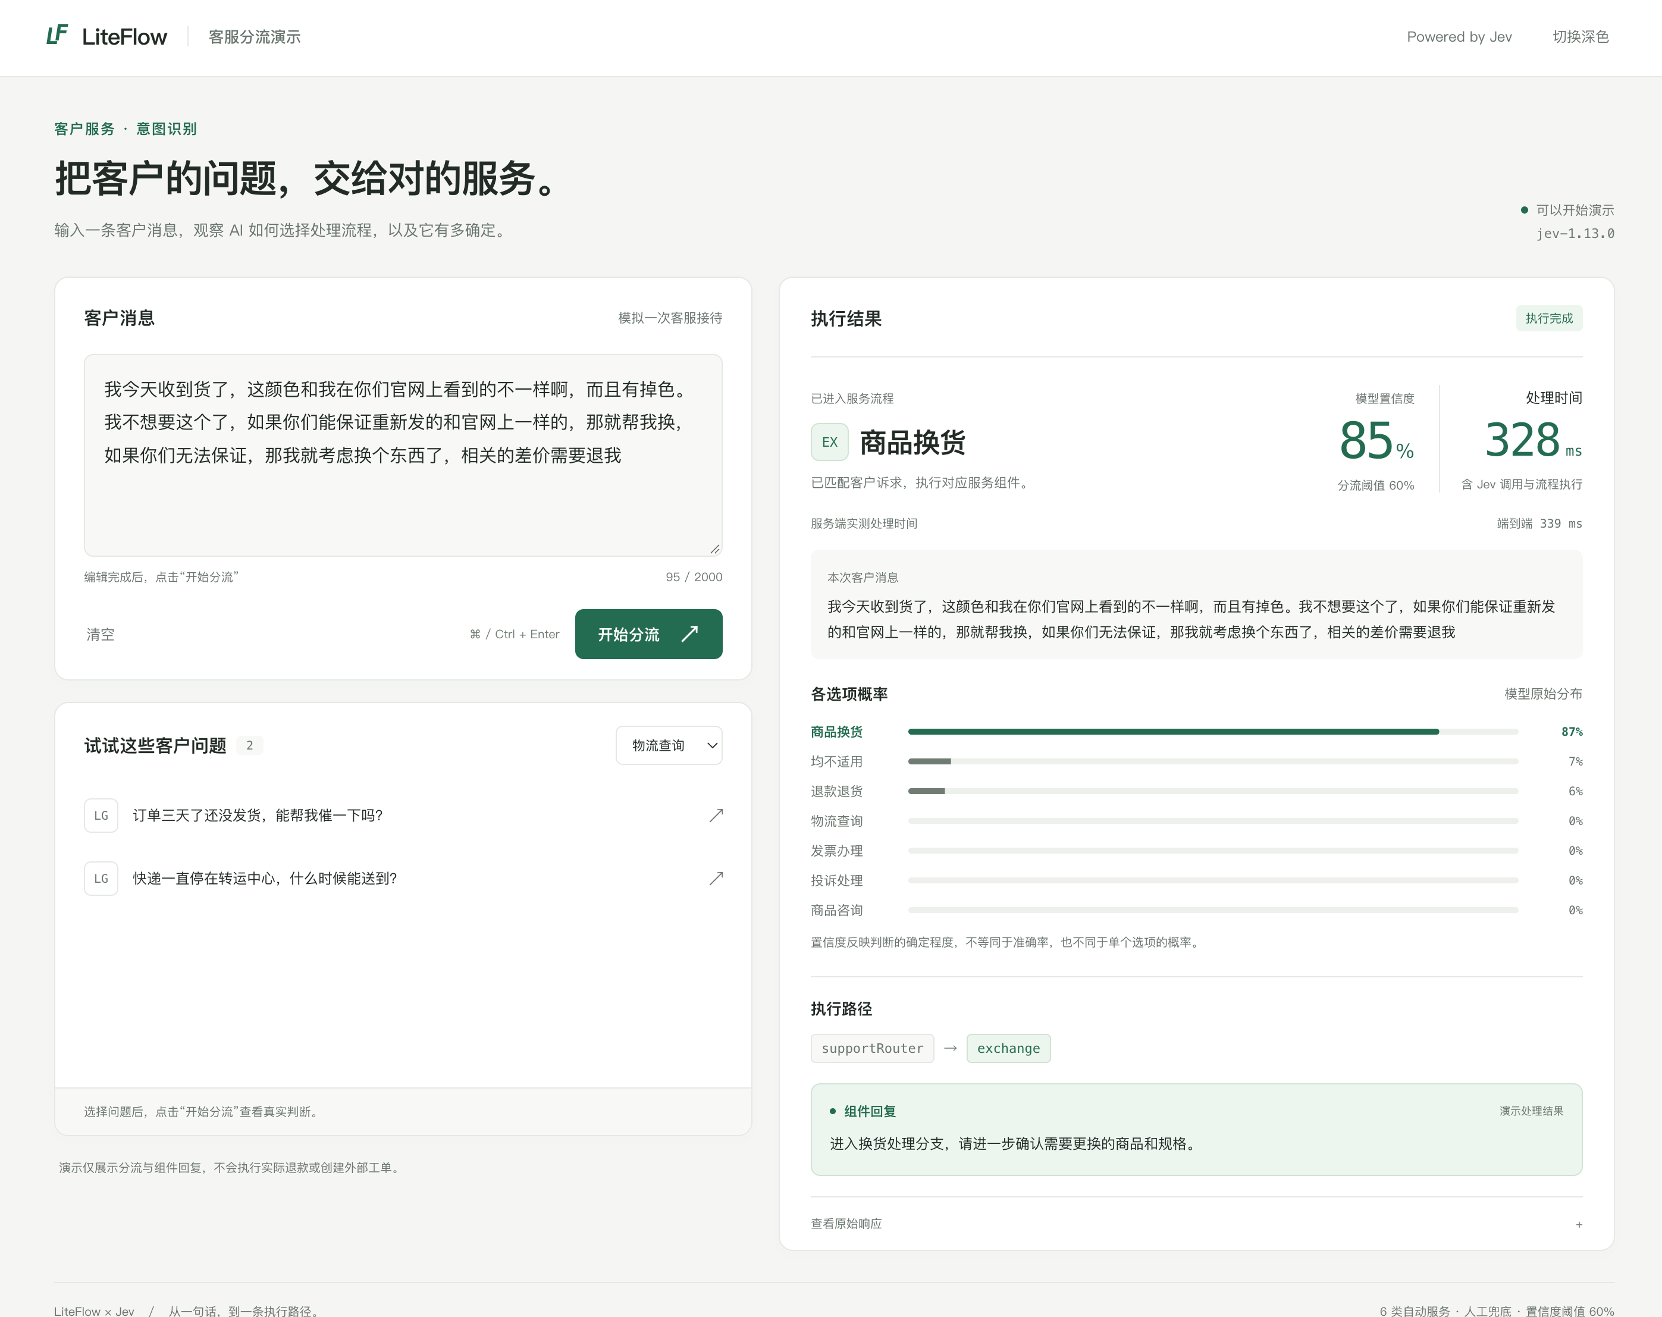
Task: Click the LG badge beside 订单三天了还没发货
Action: [101, 815]
